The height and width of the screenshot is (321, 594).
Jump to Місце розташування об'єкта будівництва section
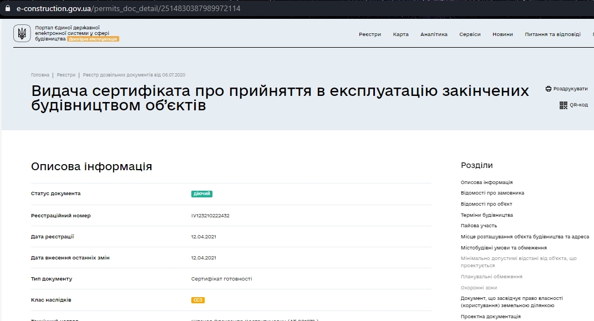tap(525, 237)
